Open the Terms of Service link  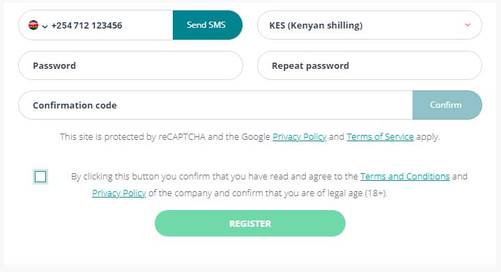[380, 137]
